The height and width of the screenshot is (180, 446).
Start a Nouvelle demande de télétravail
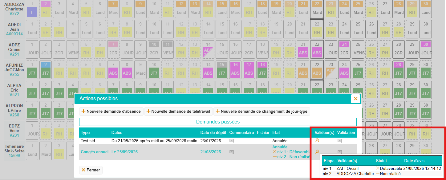tap(179, 111)
